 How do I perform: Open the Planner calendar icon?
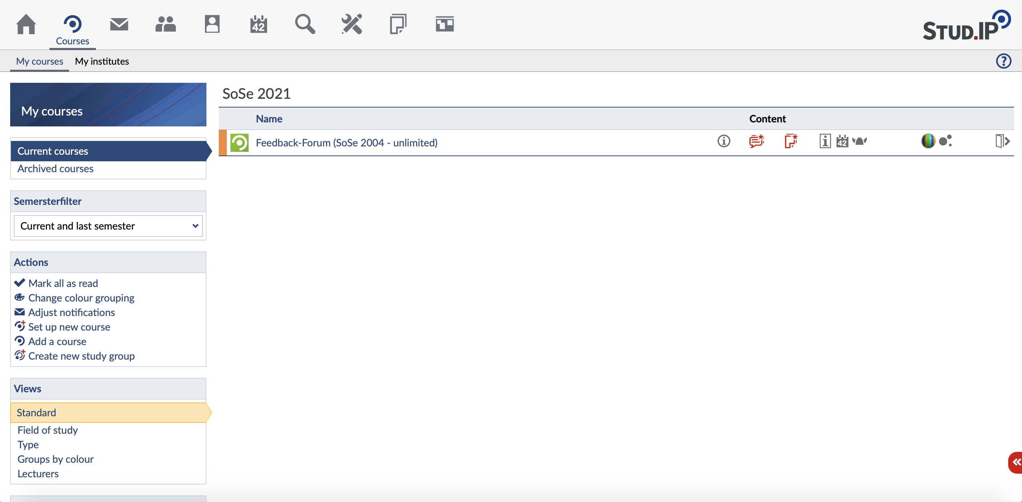pyautogui.click(x=258, y=25)
